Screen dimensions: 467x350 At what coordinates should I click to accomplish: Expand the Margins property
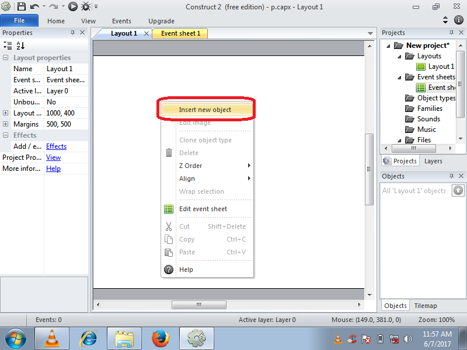tap(6, 124)
